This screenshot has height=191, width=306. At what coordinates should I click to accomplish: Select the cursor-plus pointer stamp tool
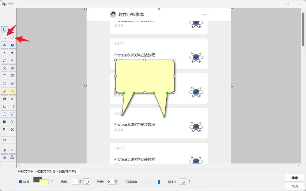tap(12, 114)
